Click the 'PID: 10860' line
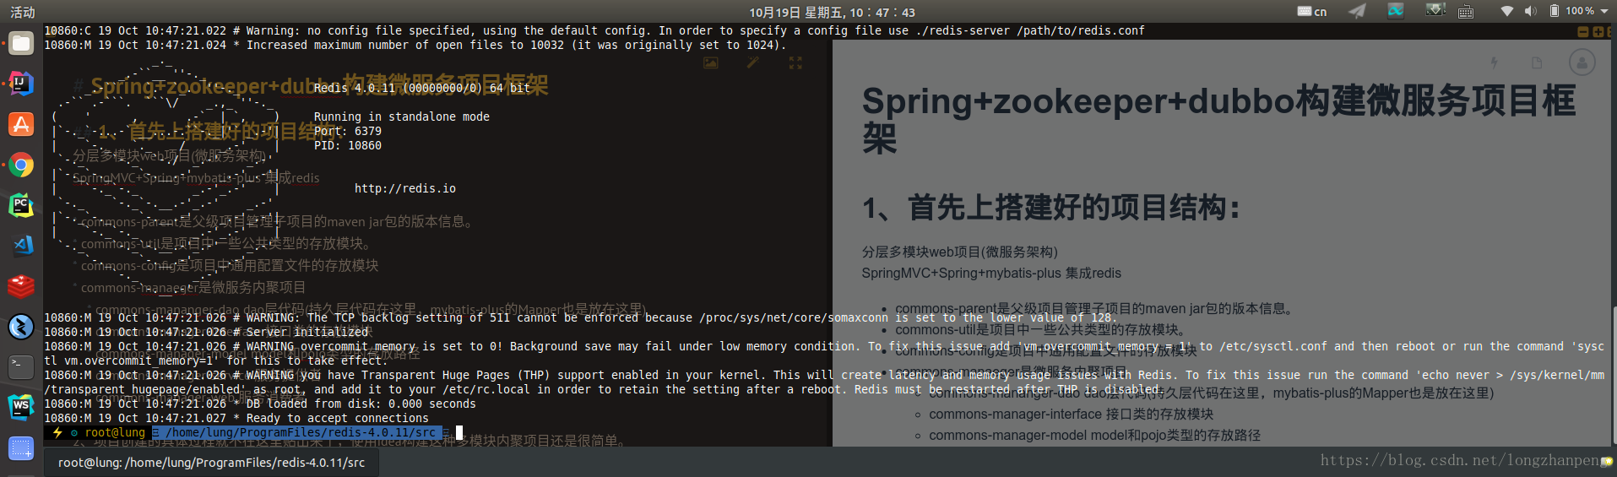Screen dimensions: 1617x477 [x=348, y=145]
